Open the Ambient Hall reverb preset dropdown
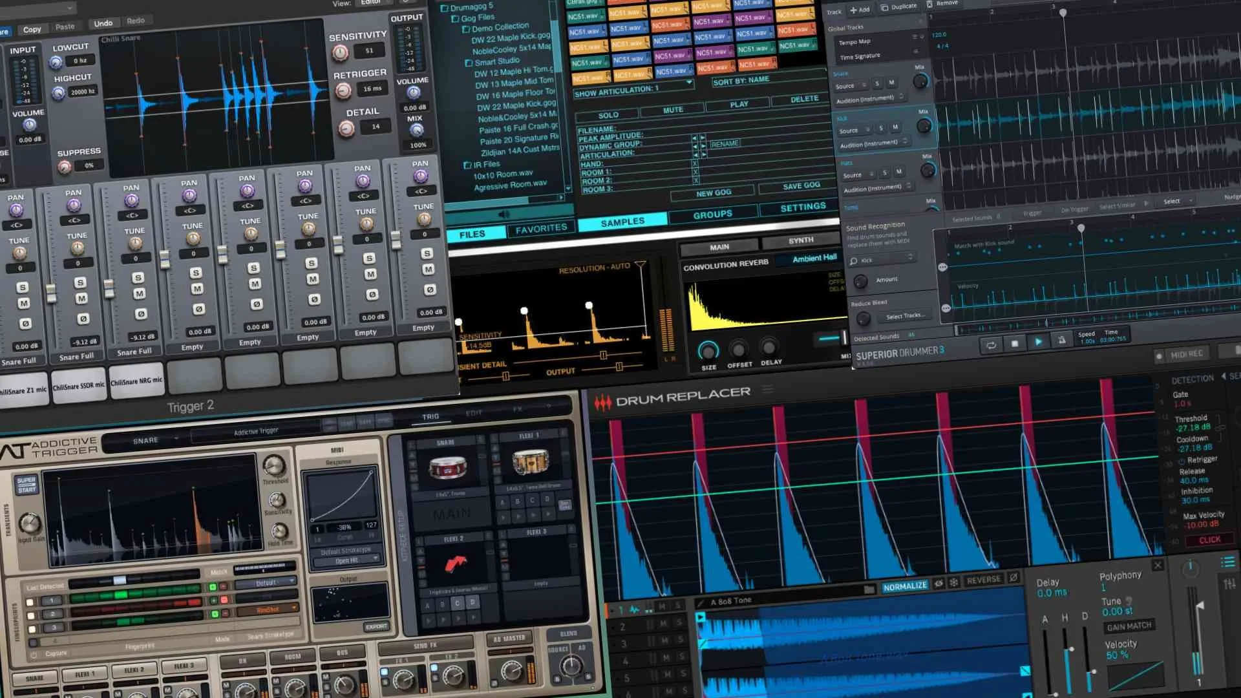The width and height of the screenshot is (1241, 698). (813, 257)
